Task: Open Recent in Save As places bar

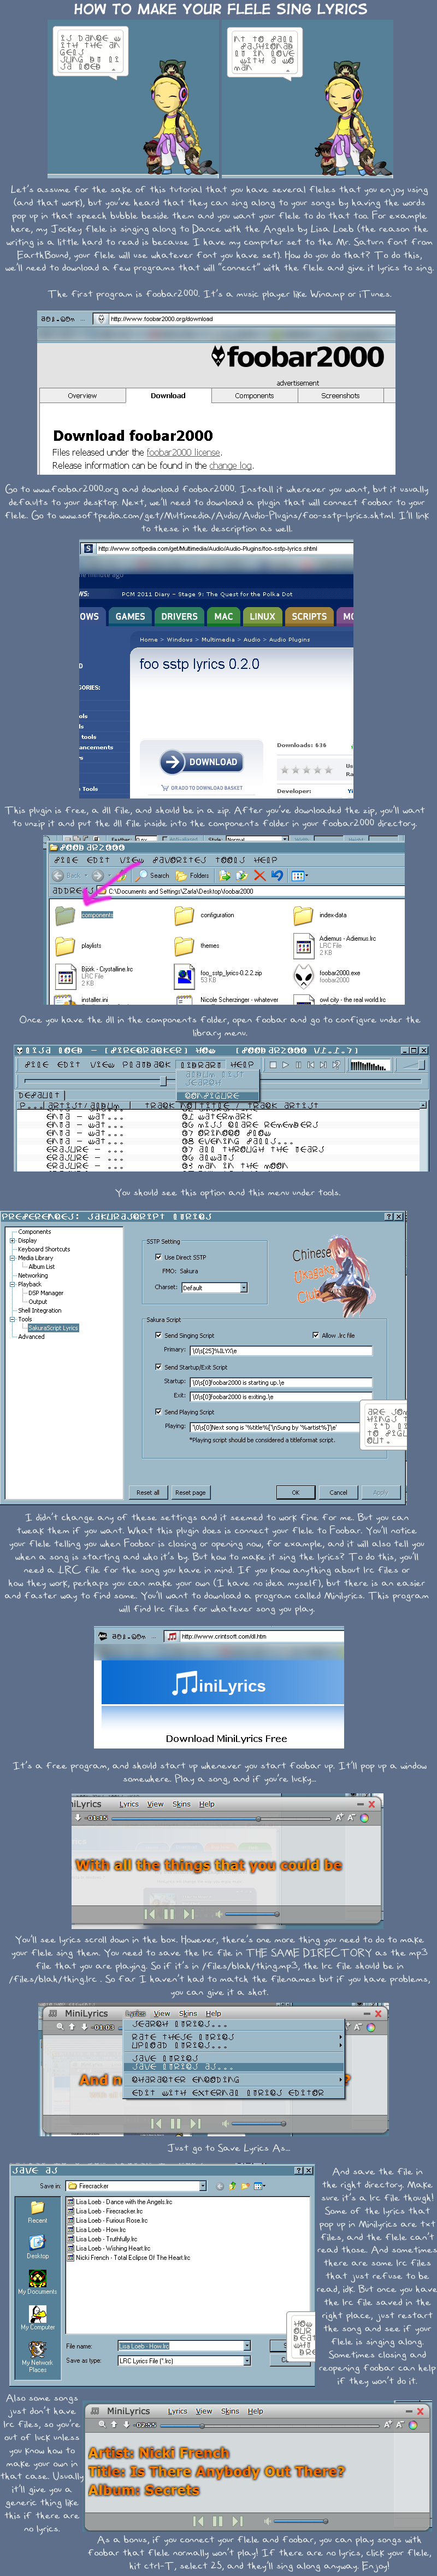Action: [37, 2211]
